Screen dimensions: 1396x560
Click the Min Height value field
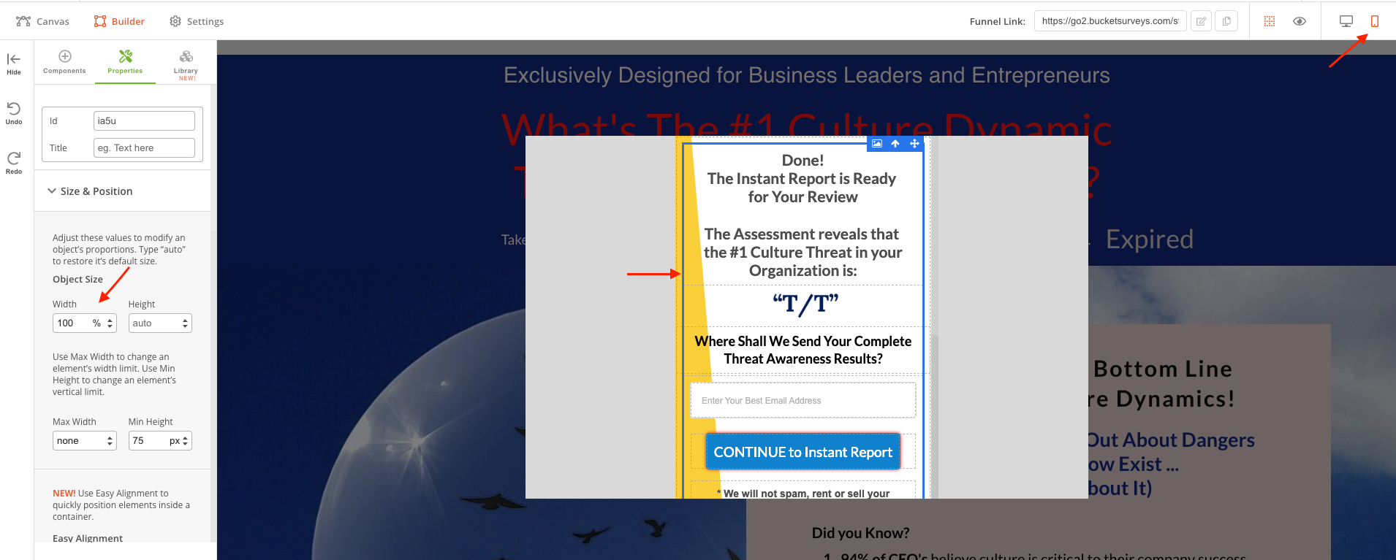(x=147, y=440)
